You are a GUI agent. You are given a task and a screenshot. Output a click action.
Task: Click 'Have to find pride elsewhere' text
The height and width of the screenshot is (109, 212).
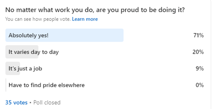tap(46, 85)
